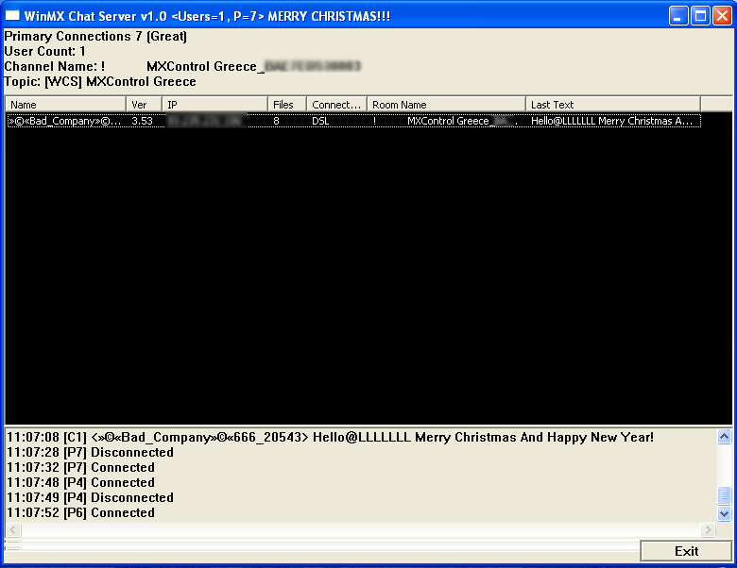Click version cell 3.53

(142, 121)
